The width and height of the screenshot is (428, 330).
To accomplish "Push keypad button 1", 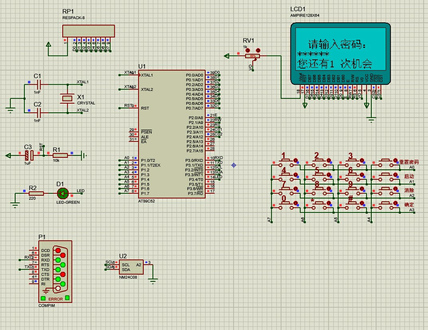I will click(x=286, y=163).
